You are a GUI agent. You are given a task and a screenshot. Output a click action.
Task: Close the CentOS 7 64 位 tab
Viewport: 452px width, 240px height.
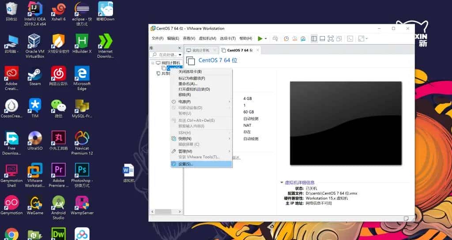(x=258, y=50)
